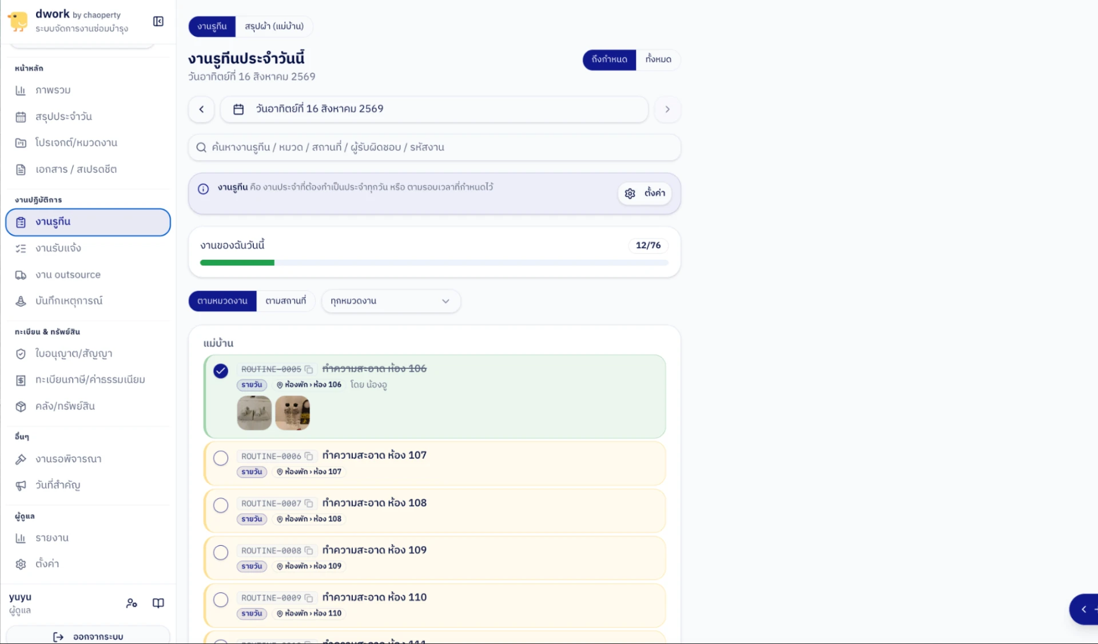Group tasks ตามสถานที่
Image resolution: width=1098 pixels, height=644 pixels.
[285, 301]
